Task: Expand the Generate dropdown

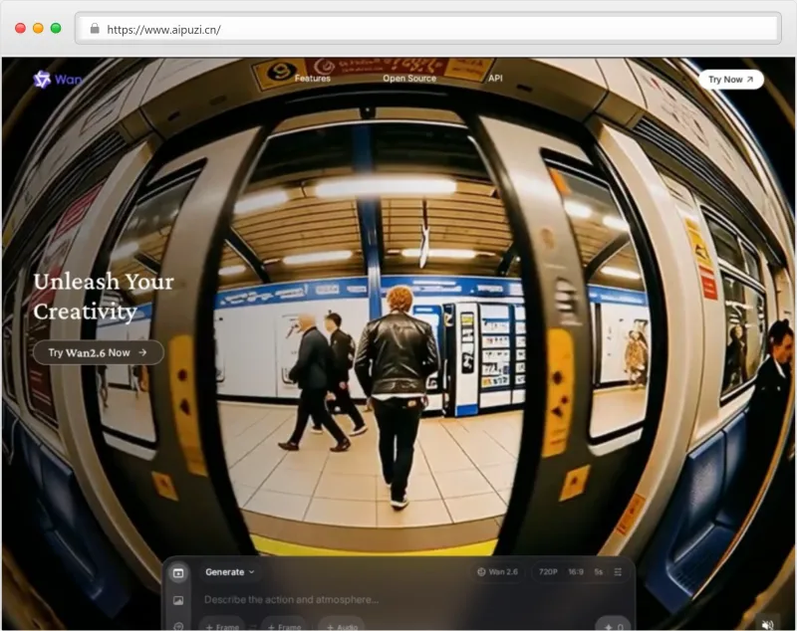Action: click(x=229, y=572)
